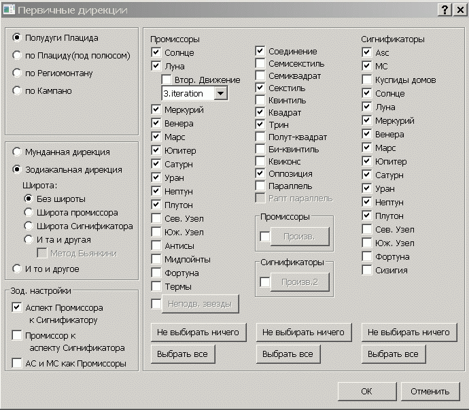Toggle Трин aspect checkbox
Viewport: 469px width, 410px height.
[x=260, y=124]
